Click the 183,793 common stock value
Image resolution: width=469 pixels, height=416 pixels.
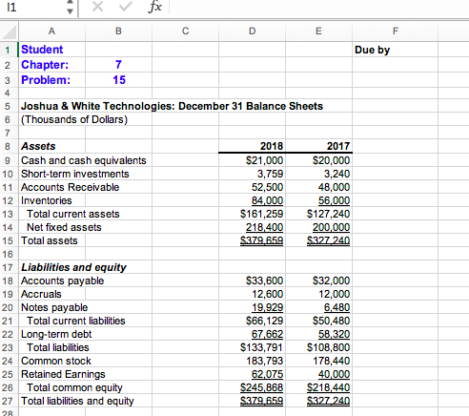click(264, 361)
